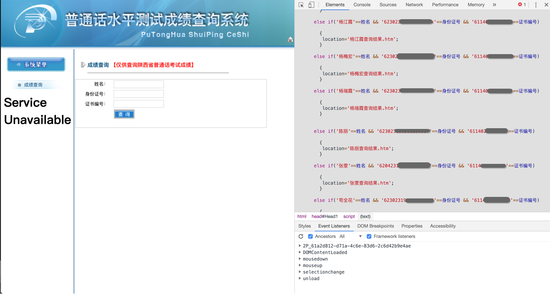Open the DevTools three-dot options menu
Screen dimensions: 550x294
536,5
